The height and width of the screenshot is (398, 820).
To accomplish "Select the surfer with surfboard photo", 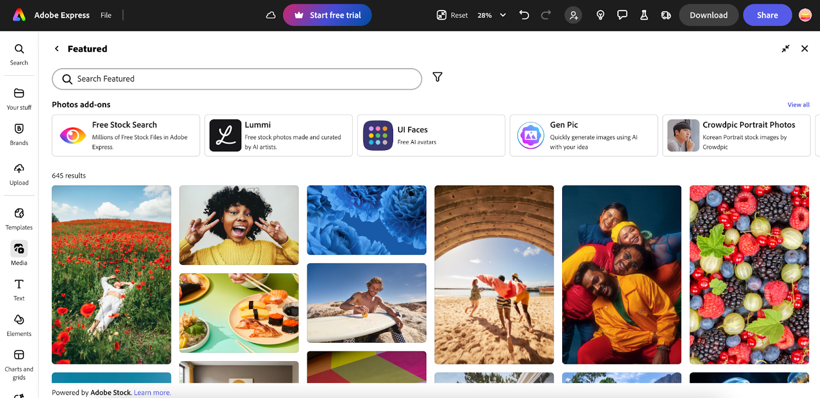I will coord(366,303).
